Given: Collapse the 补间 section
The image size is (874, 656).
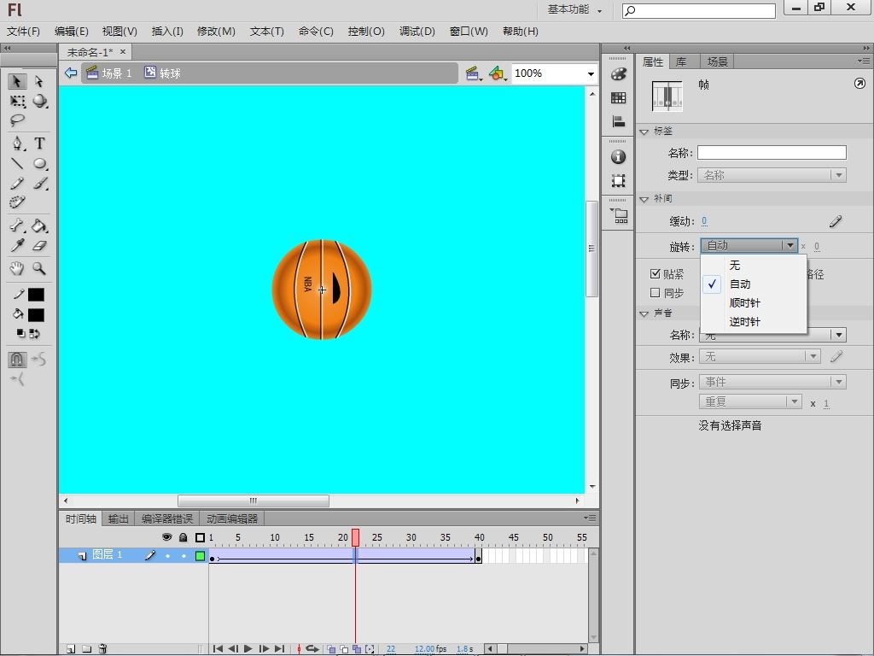Looking at the screenshot, I should point(644,198).
